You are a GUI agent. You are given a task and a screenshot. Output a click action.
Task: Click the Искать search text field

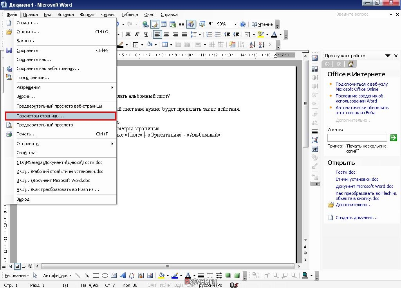357,138
